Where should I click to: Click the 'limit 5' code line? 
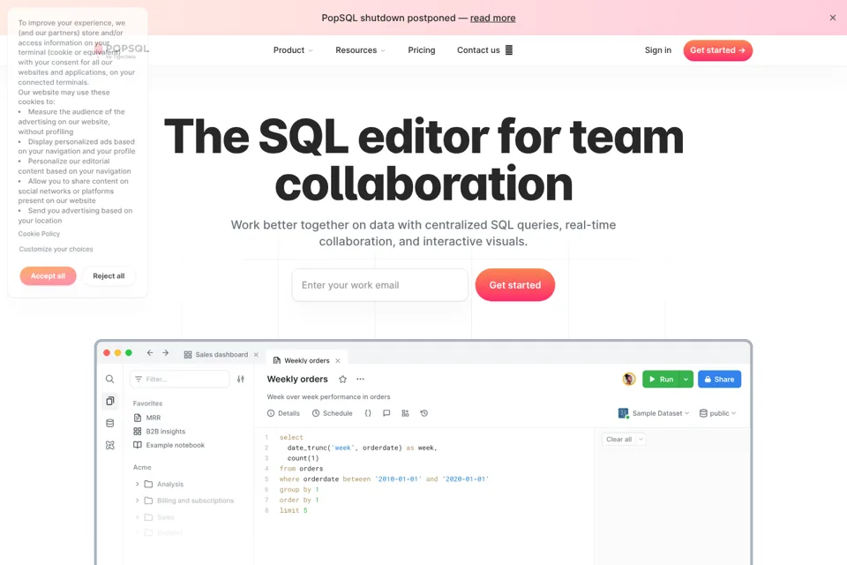[x=293, y=510]
